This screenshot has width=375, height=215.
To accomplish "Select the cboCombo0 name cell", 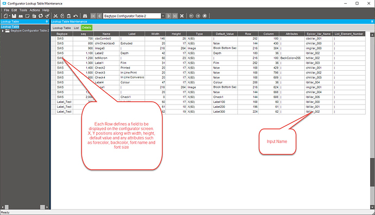I will 107,39.
